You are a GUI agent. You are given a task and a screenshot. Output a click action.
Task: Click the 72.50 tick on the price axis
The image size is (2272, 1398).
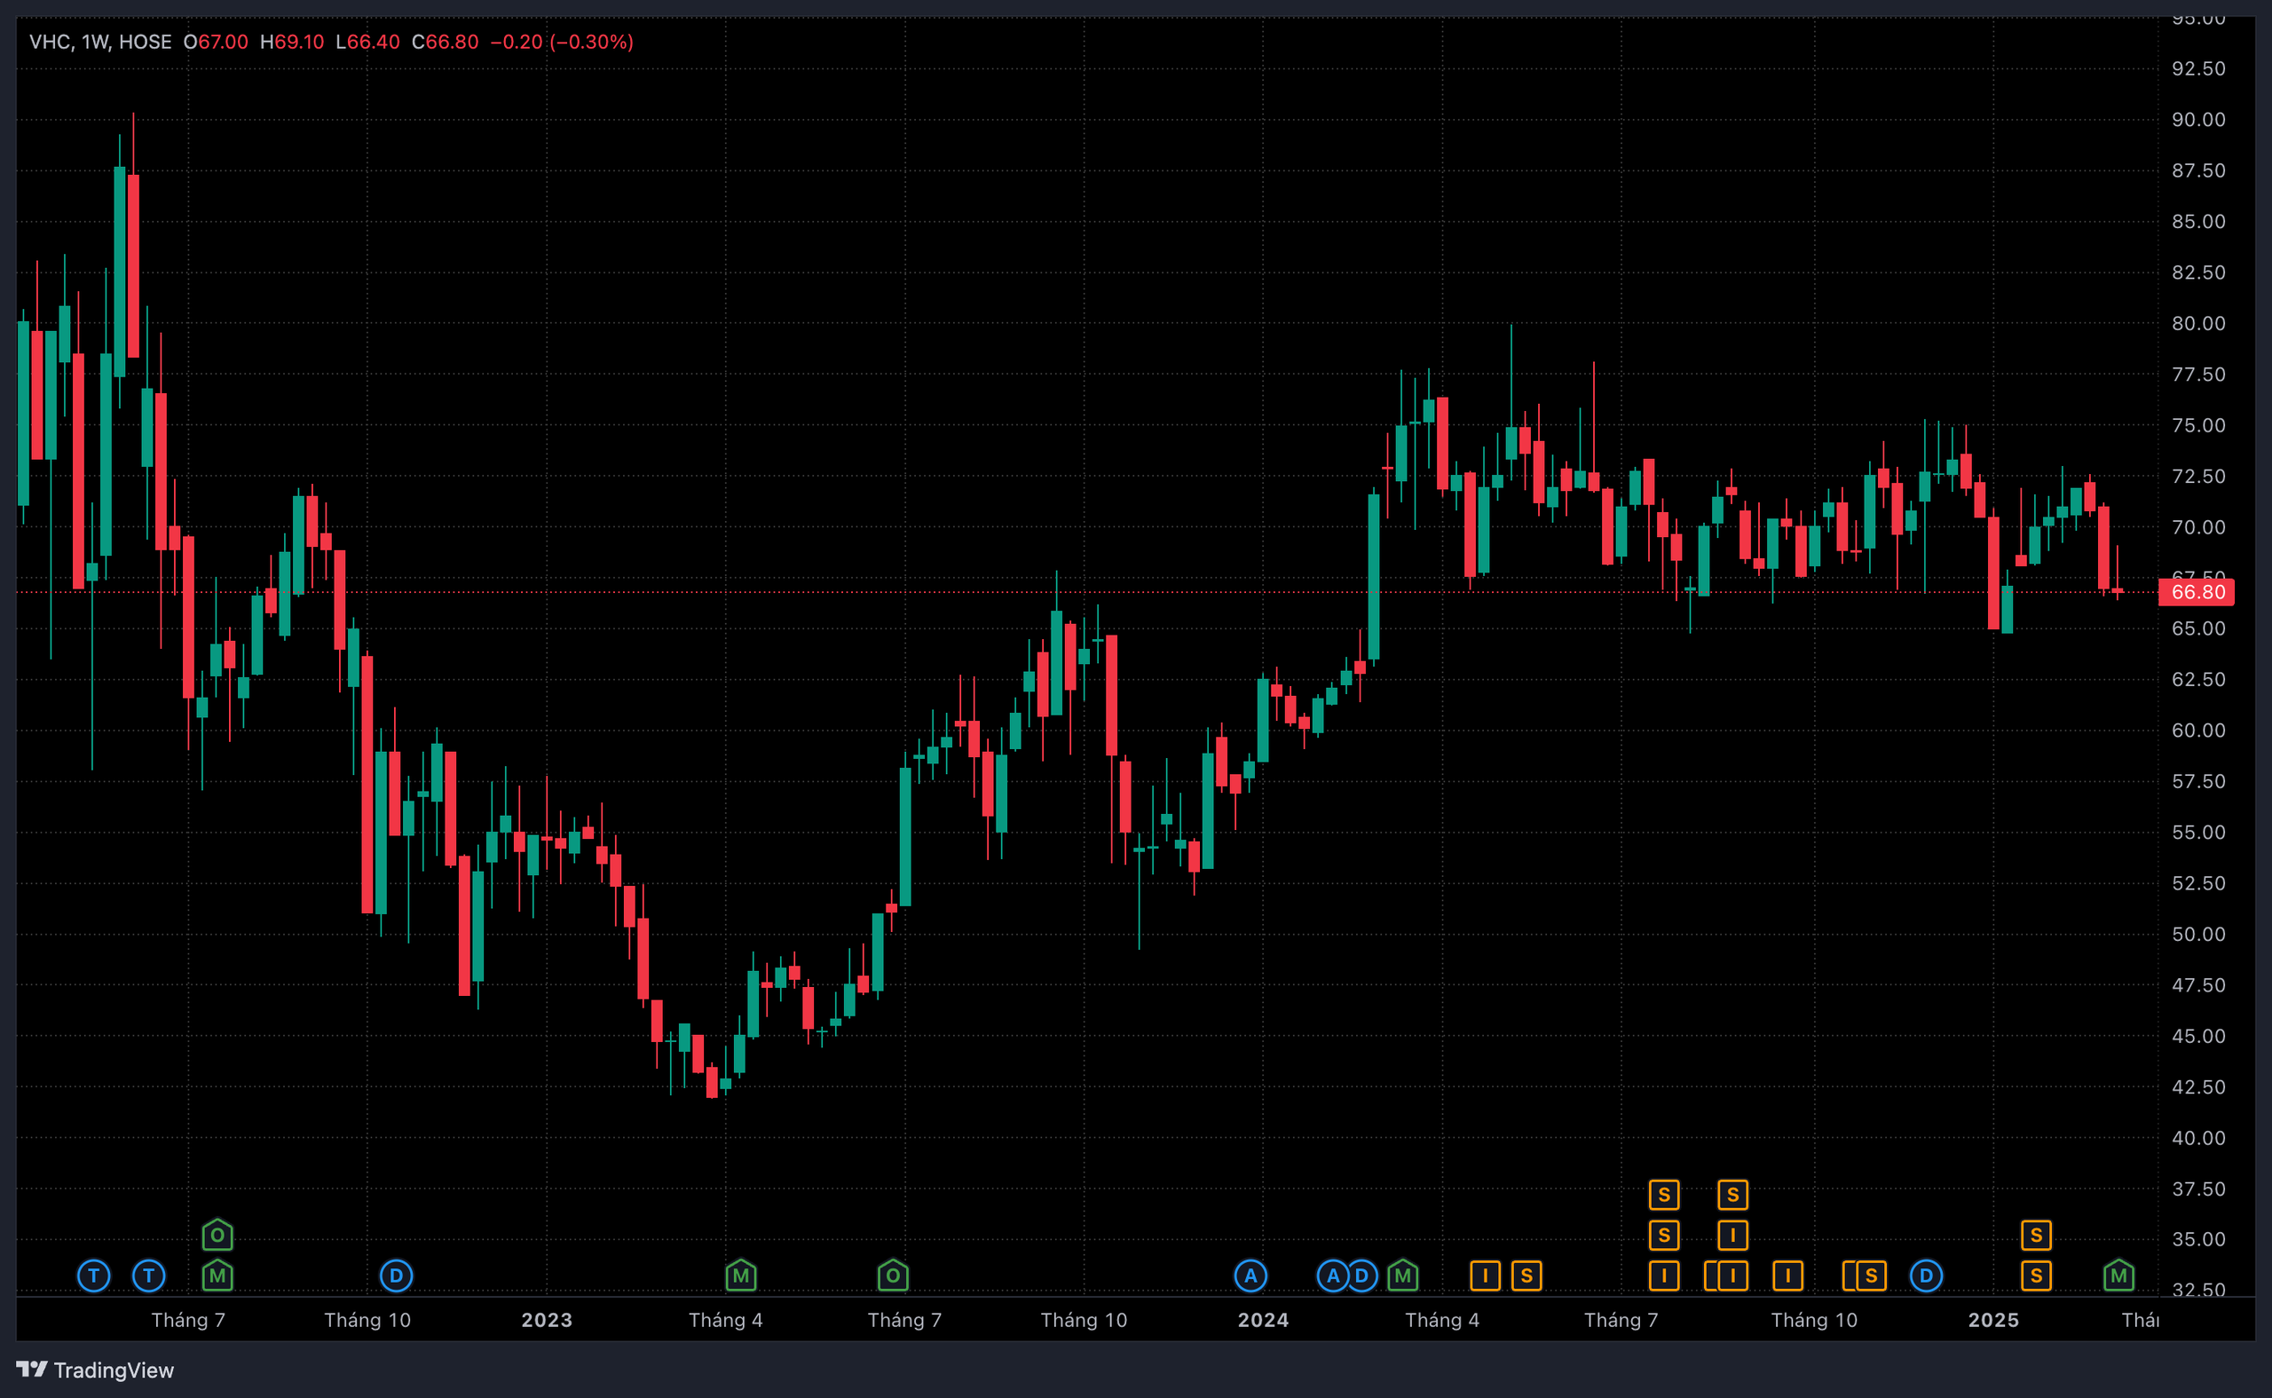[2199, 476]
